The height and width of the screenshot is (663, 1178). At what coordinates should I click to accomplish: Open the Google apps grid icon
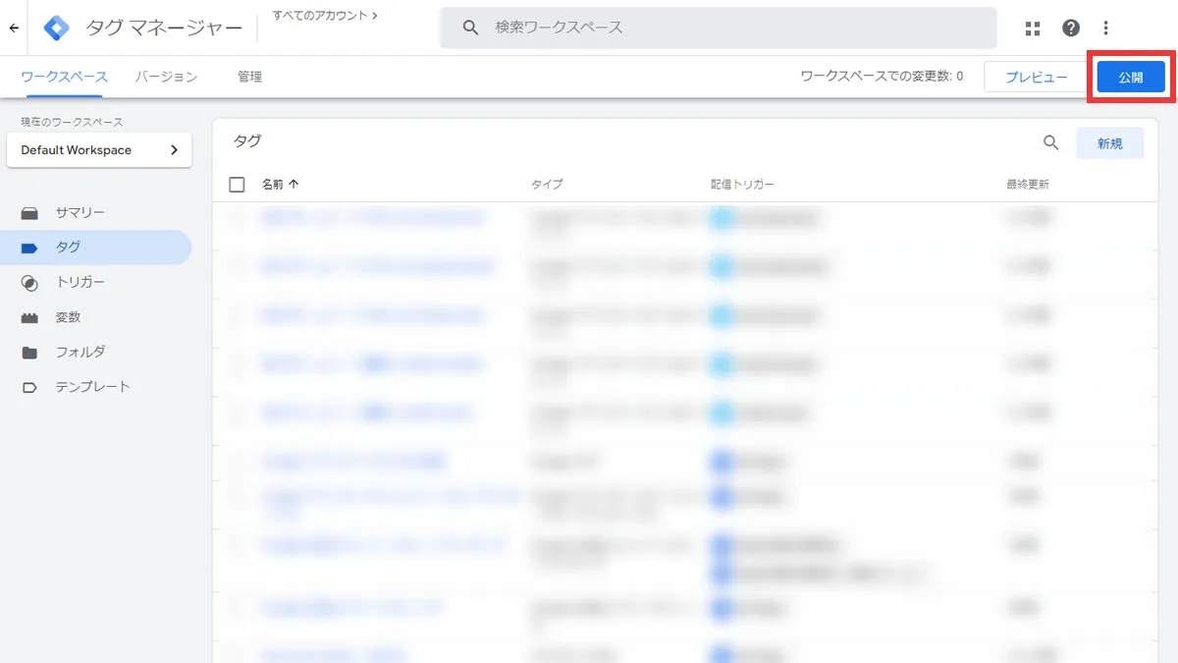pos(1032,28)
